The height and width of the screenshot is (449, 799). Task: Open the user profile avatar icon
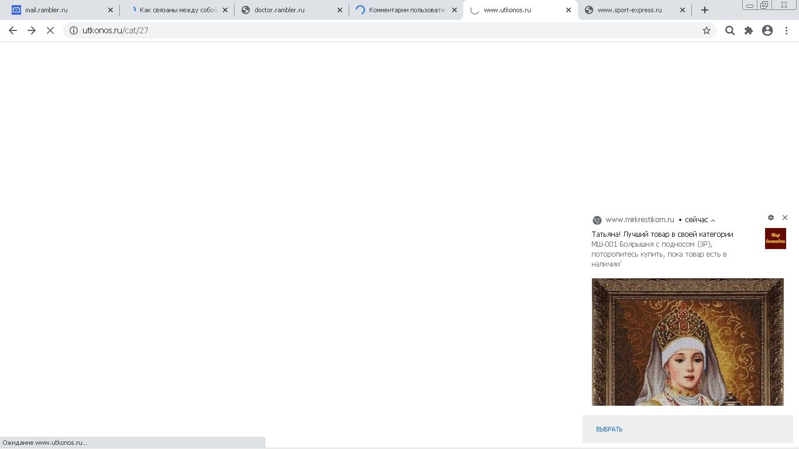[767, 30]
